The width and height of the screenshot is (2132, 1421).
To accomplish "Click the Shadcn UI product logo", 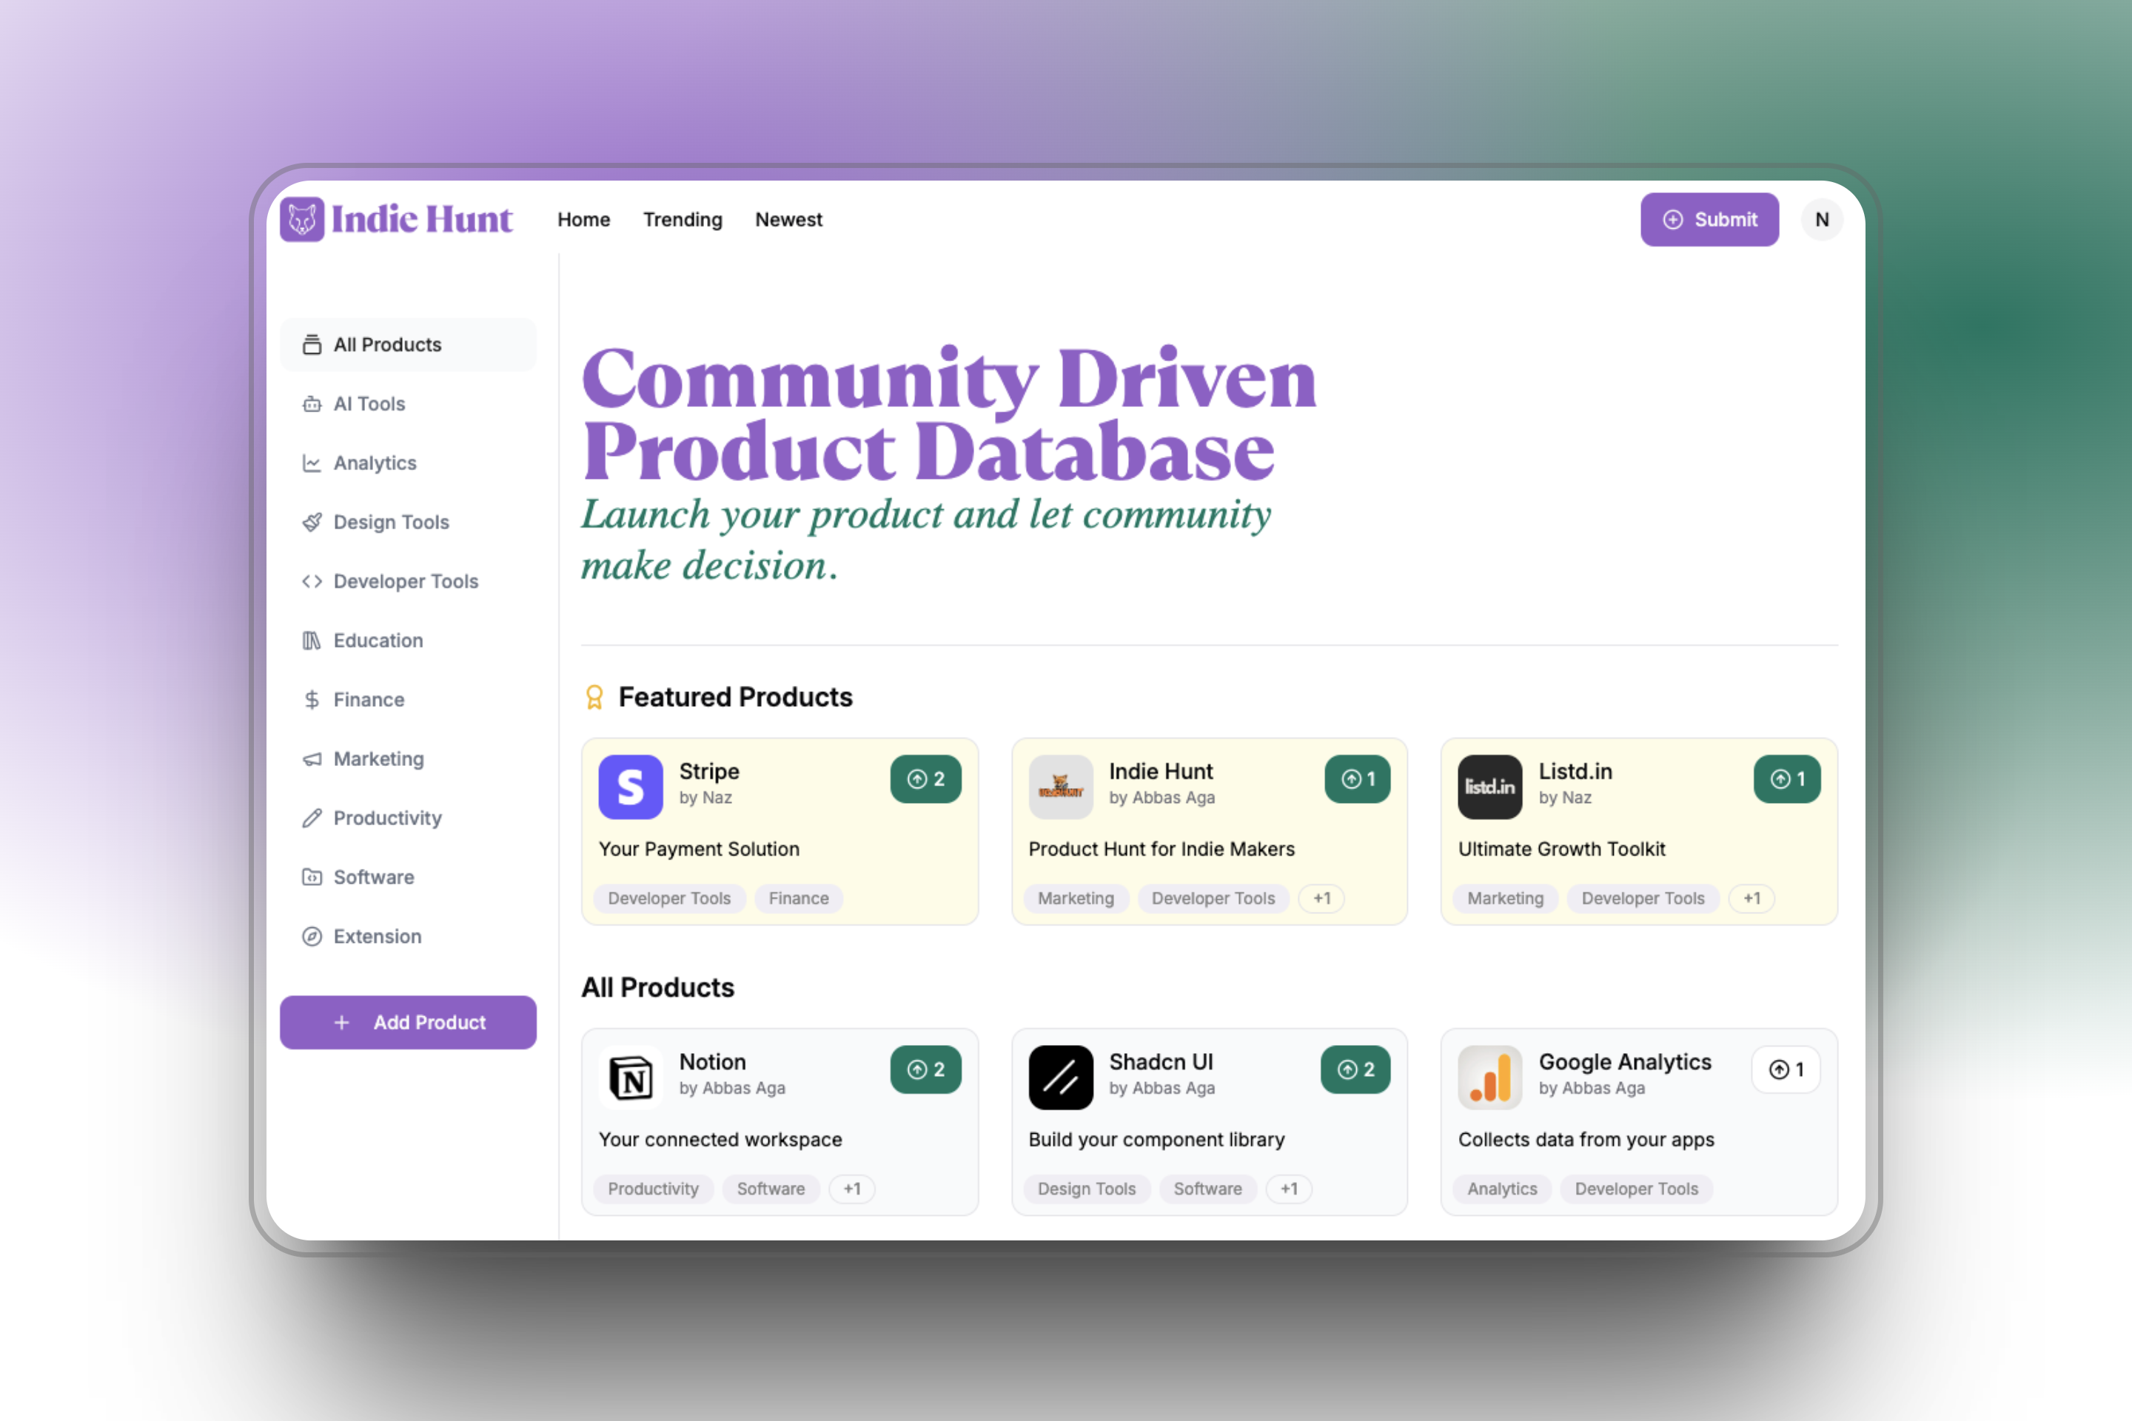I will point(1061,1078).
